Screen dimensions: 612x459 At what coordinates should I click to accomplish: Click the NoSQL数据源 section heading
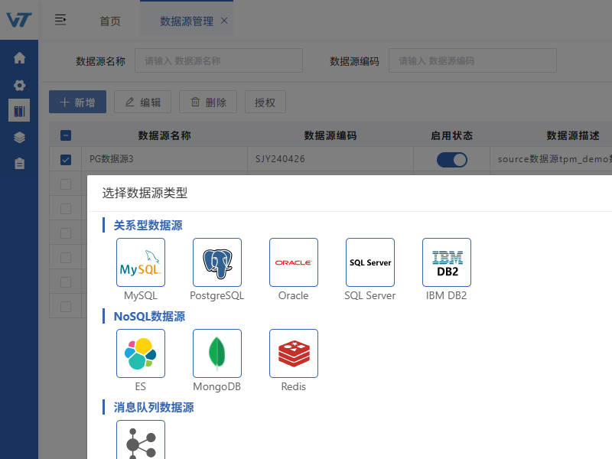pos(149,316)
